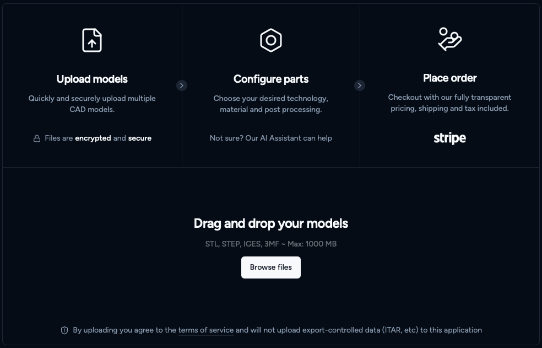This screenshot has width=542, height=348.
Task: Click the Drag and drop your models heading
Action: pyautogui.click(x=271, y=223)
